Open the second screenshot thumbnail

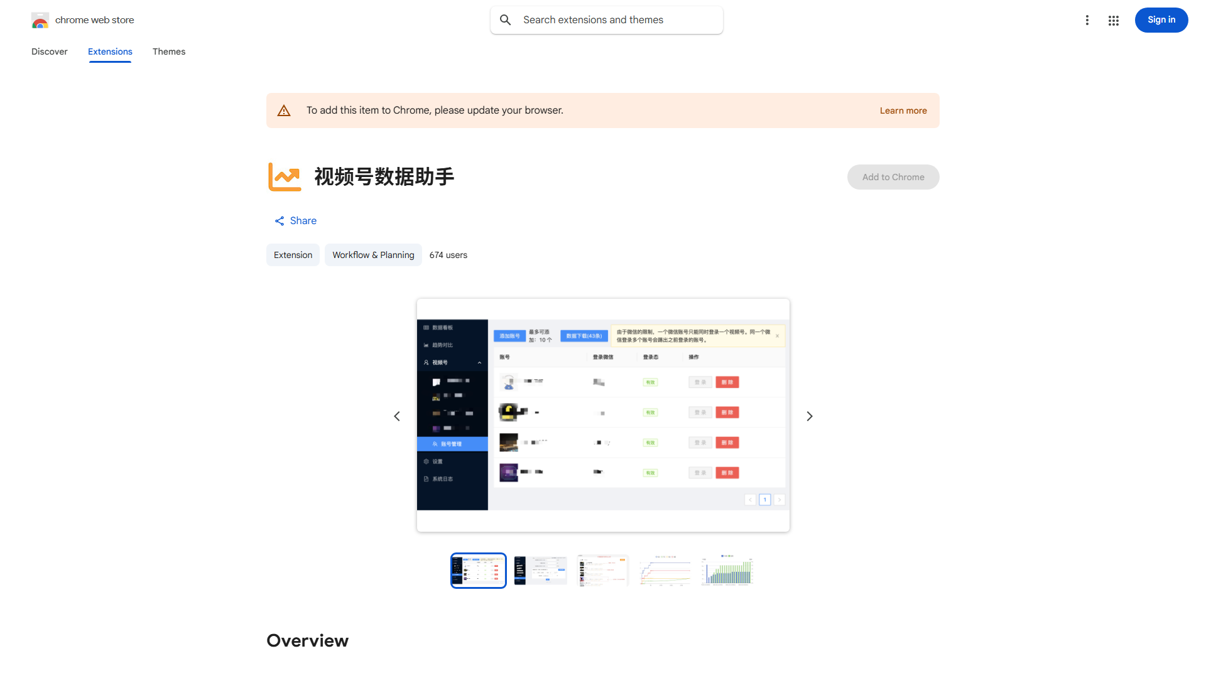(540, 570)
